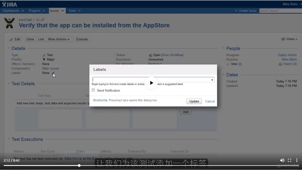Click the Execute button
The height and width of the screenshot is (170, 302).
(x=82, y=39)
